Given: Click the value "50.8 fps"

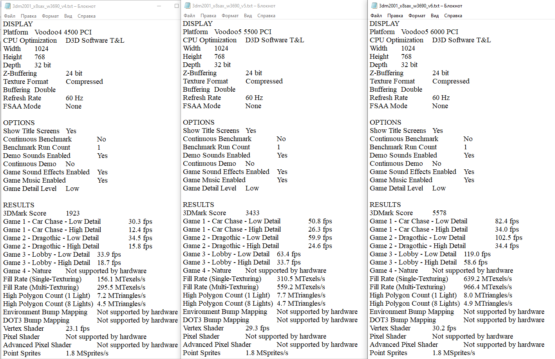Looking at the screenshot, I should pyautogui.click(x=320, y=221).
